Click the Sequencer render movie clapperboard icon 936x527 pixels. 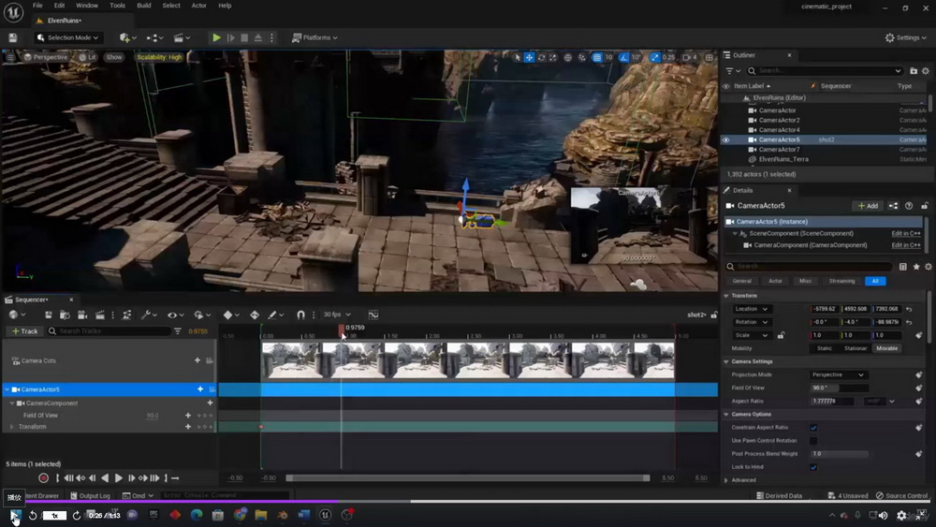point(100,315)
